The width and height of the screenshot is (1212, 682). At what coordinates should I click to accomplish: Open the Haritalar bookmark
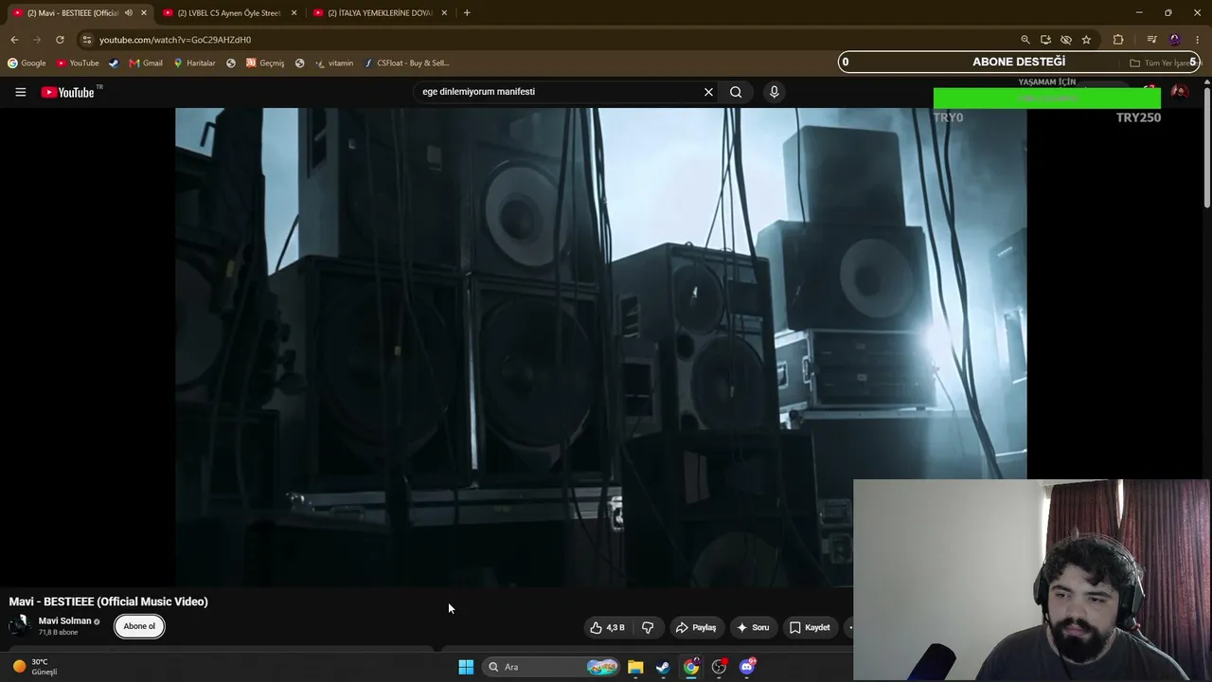pyautogui.click(x=194, y=63)
